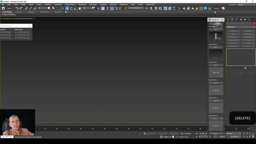Open the Curve Editor icon
The width and height of the screenshot is (256, 144).
point(170,8)
